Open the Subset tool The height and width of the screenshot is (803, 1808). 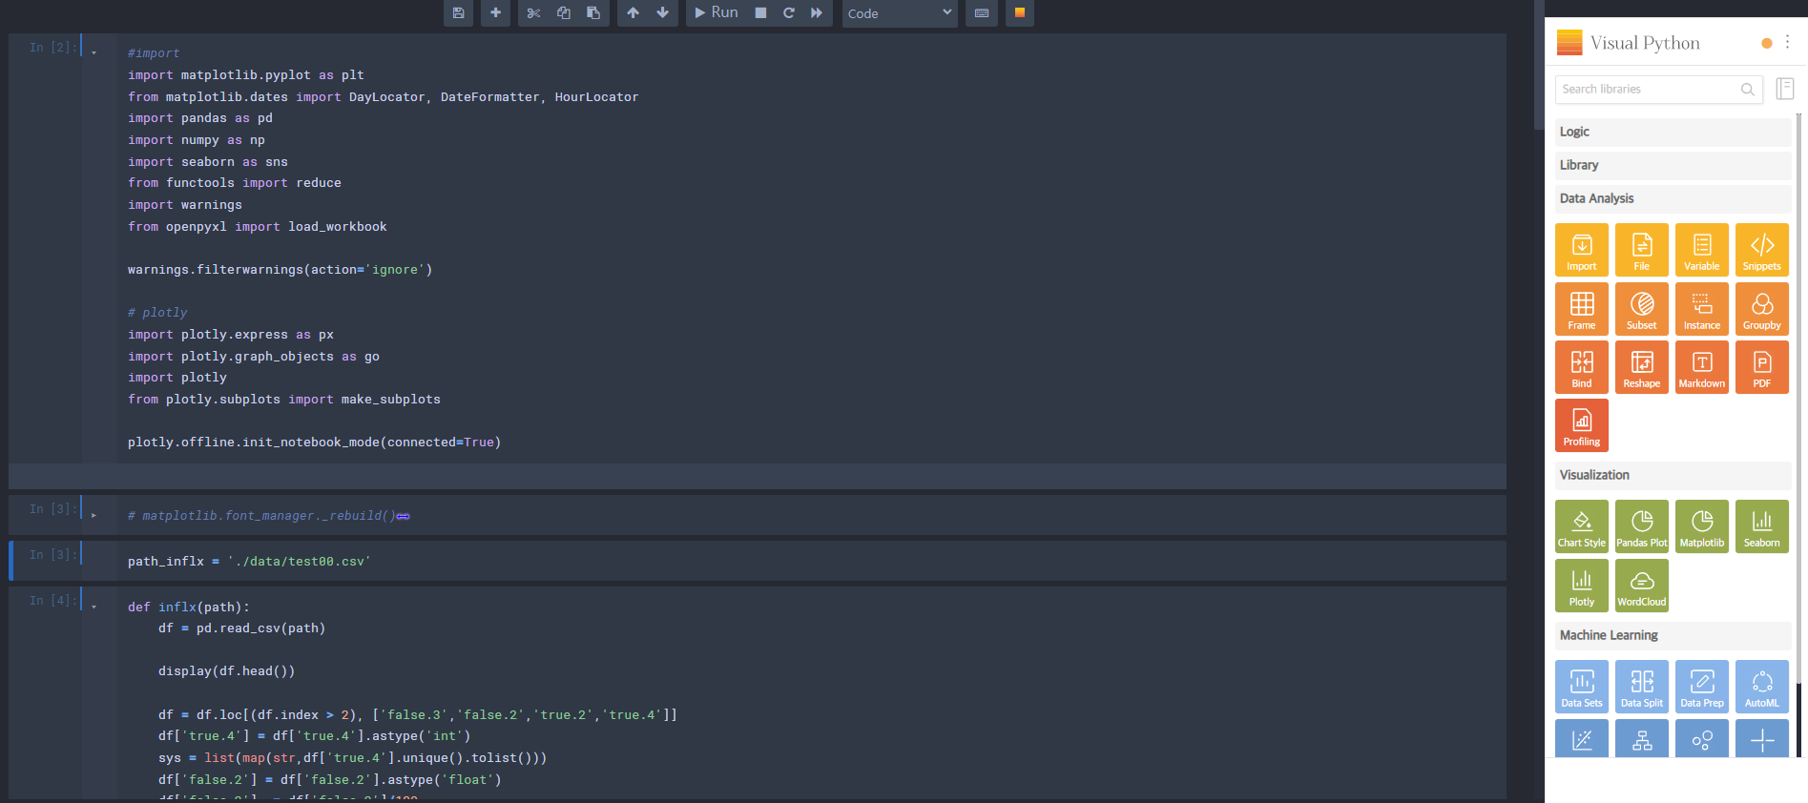(1642, 309)
